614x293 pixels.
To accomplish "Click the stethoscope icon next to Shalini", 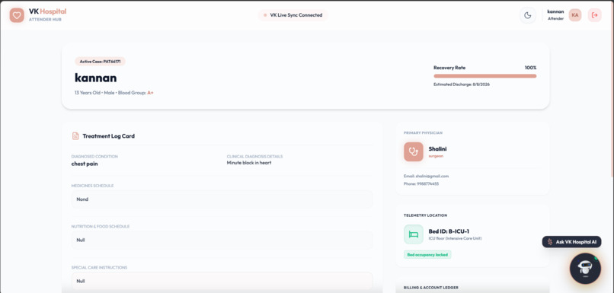I will tap(414, 151).
